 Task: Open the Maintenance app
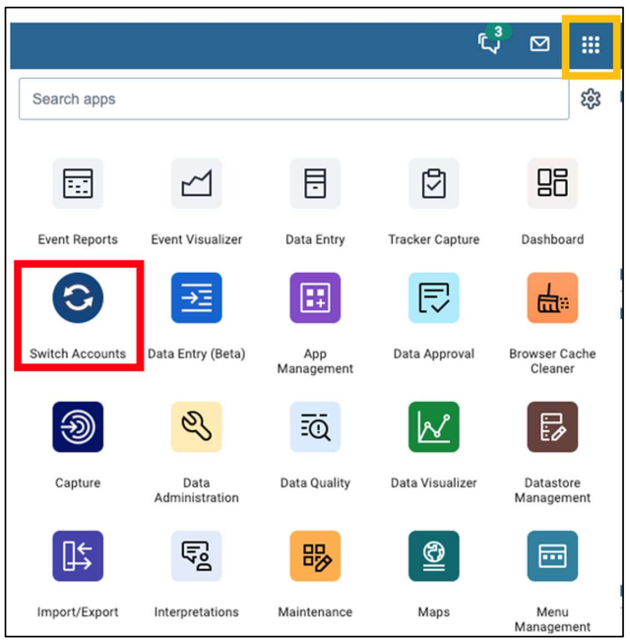[315, 556]
